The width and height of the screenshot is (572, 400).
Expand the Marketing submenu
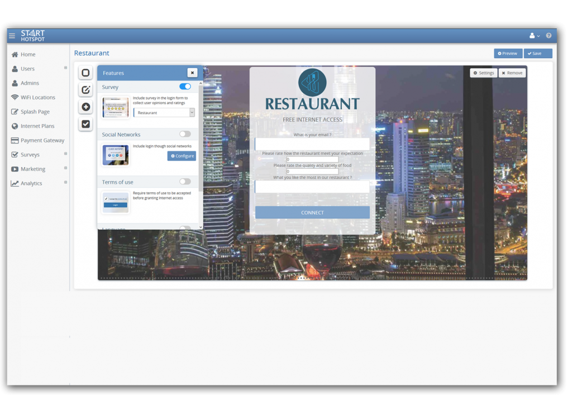(x=66, y=168)
